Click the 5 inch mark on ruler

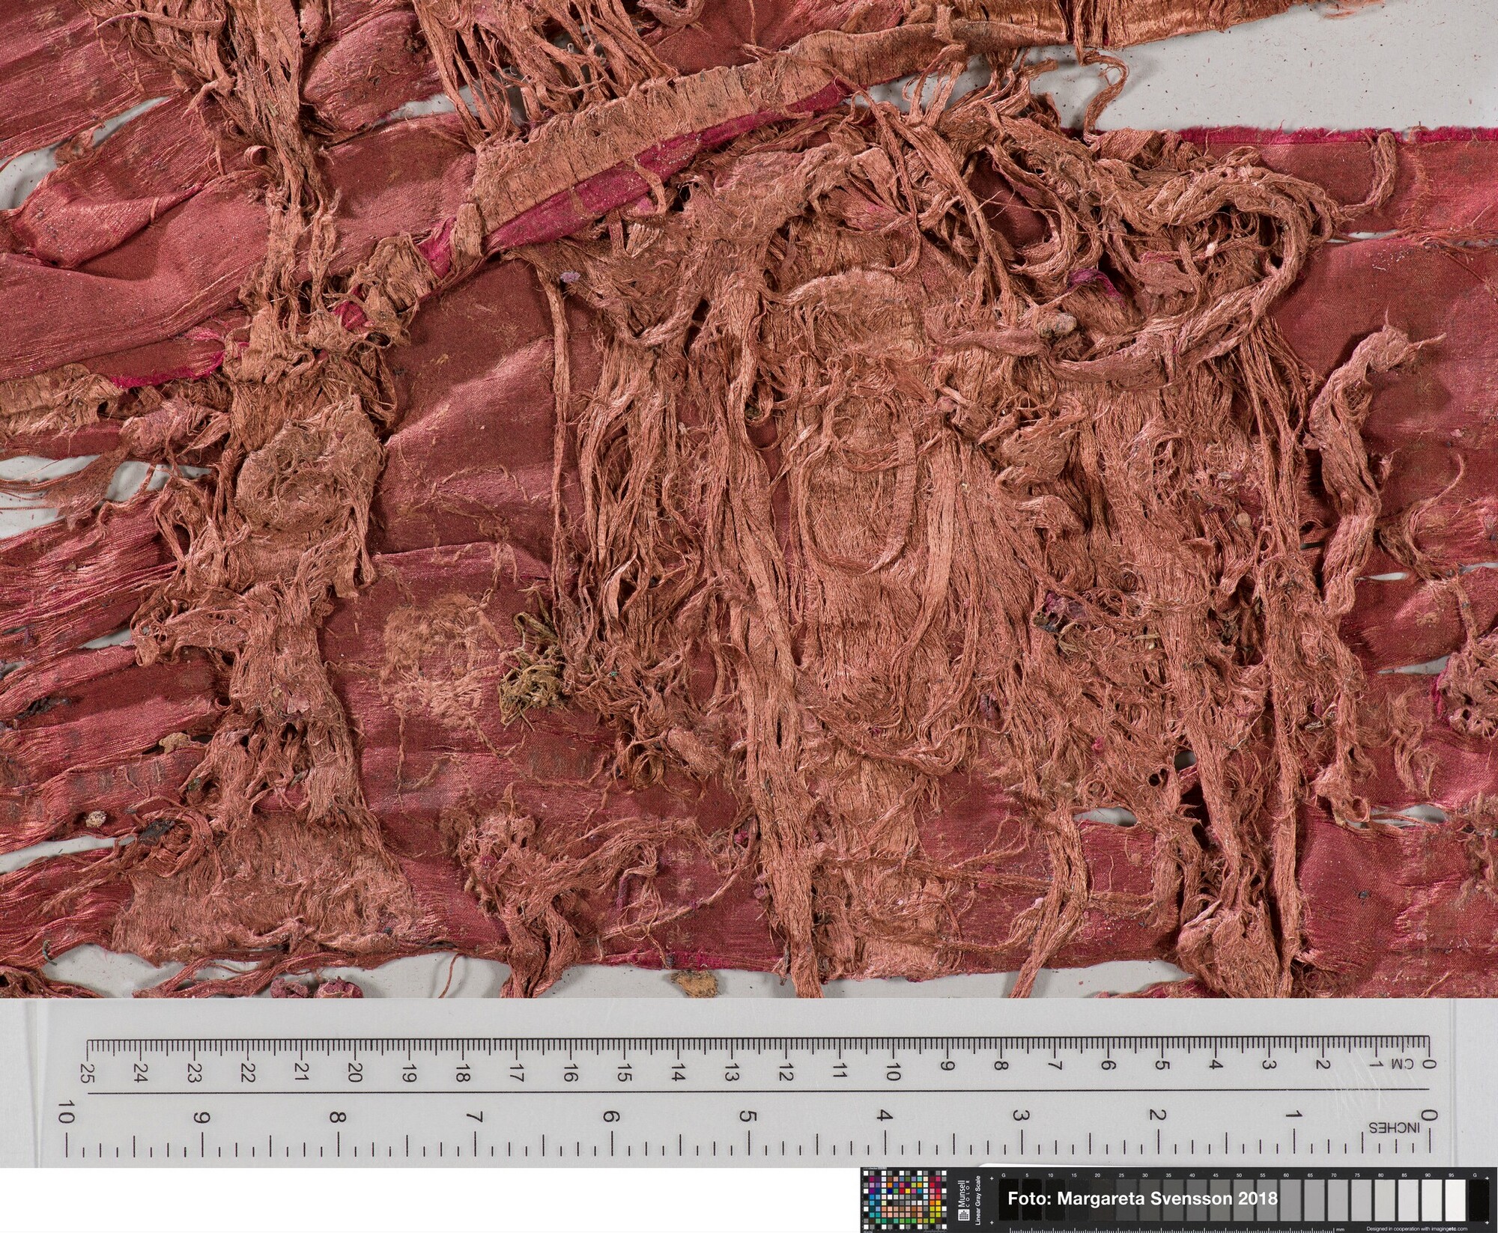pos(748,1116)
